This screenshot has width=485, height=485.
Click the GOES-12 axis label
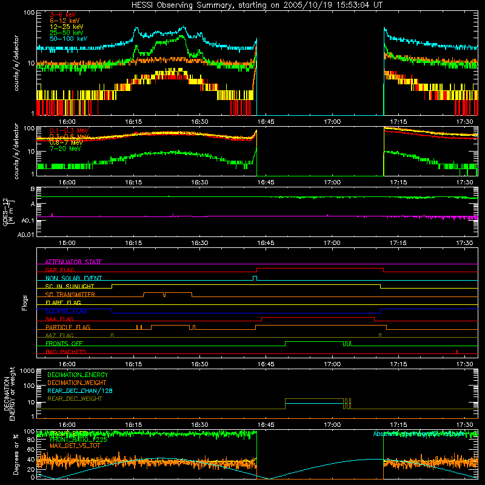click(8, 212)
